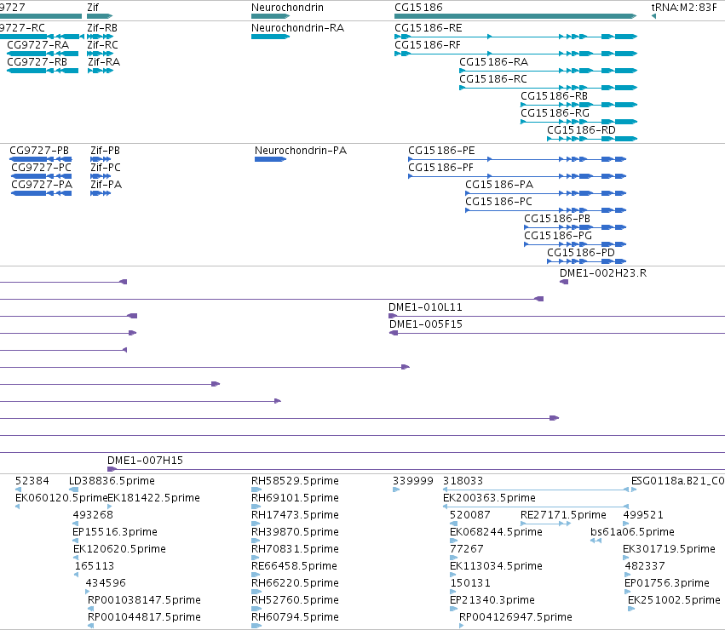Screen dimensions: 725x630
Task: Select the CG15186-PD protein feature
Action: click(587, 261)
